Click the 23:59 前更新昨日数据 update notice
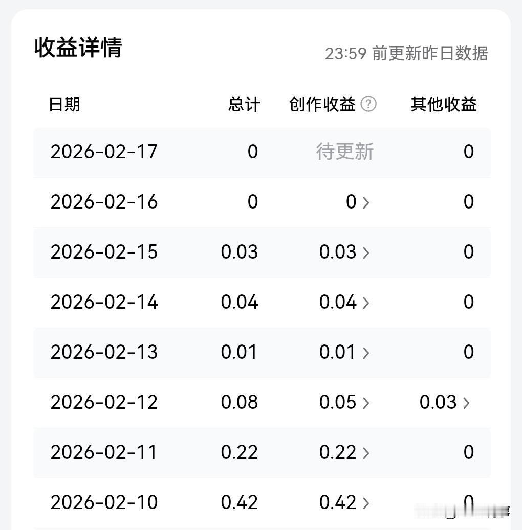 tap(407, 53)
